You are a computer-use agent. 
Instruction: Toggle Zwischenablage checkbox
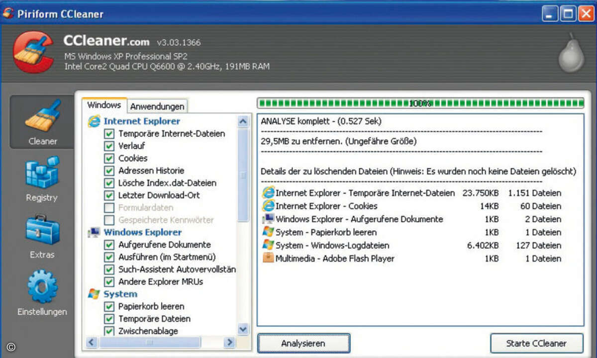click(x=109, y=331)
